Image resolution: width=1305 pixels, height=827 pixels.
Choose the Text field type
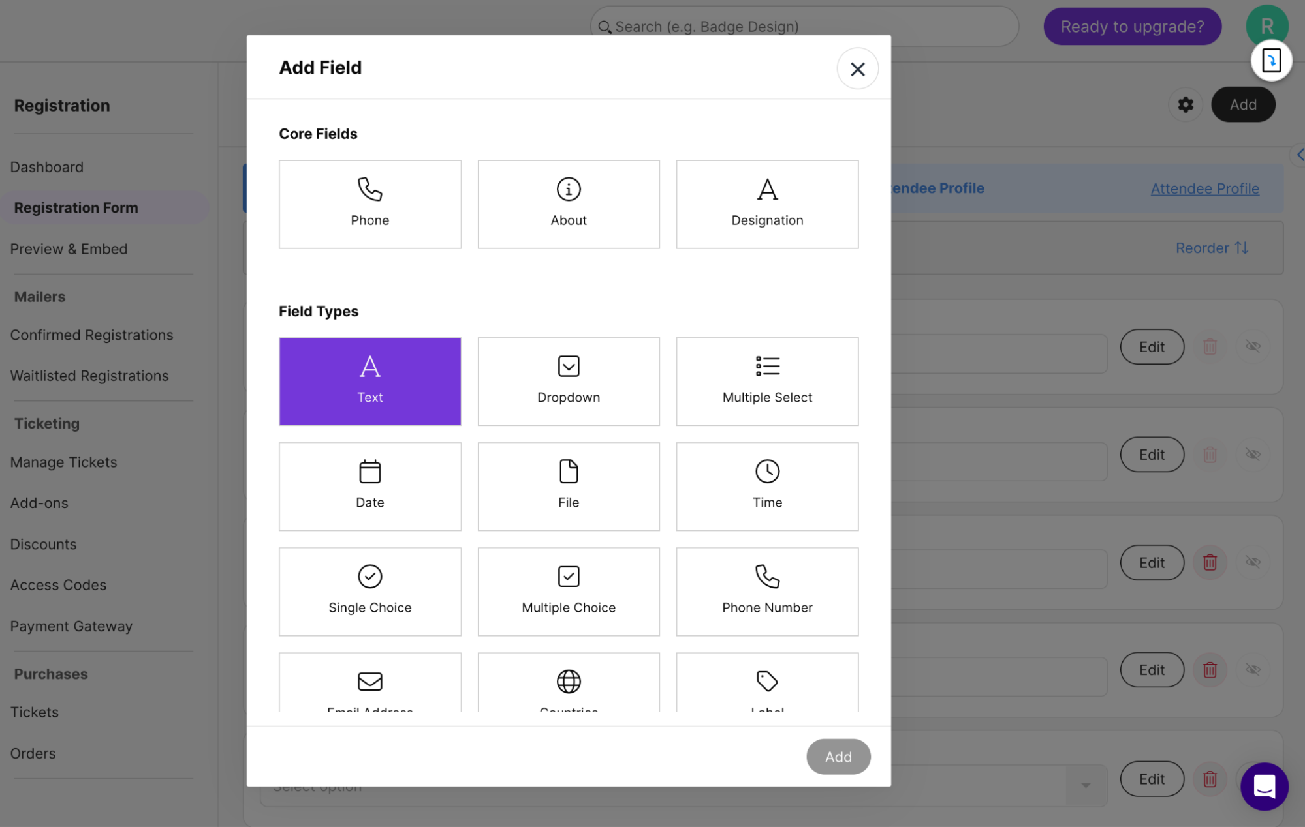click(369, 382)
